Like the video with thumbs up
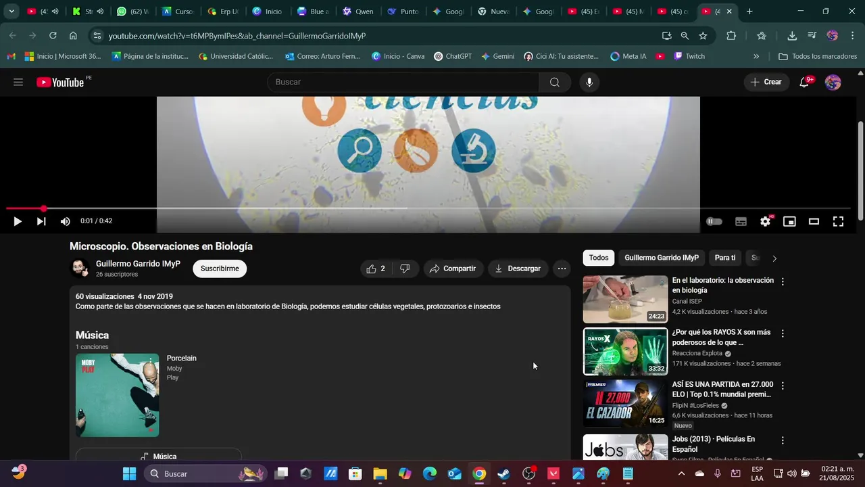 (376, 269)
